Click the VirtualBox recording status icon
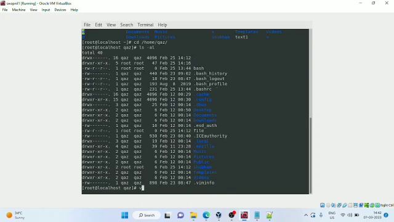Image resolution: width=394 pixels, height=222 pixels. coord(361,205)
